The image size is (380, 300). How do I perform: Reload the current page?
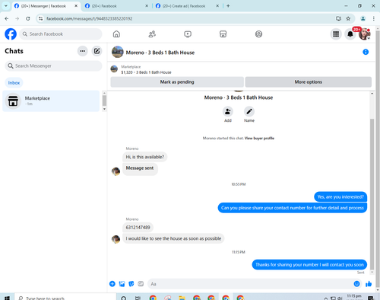[x=28, y=18]
